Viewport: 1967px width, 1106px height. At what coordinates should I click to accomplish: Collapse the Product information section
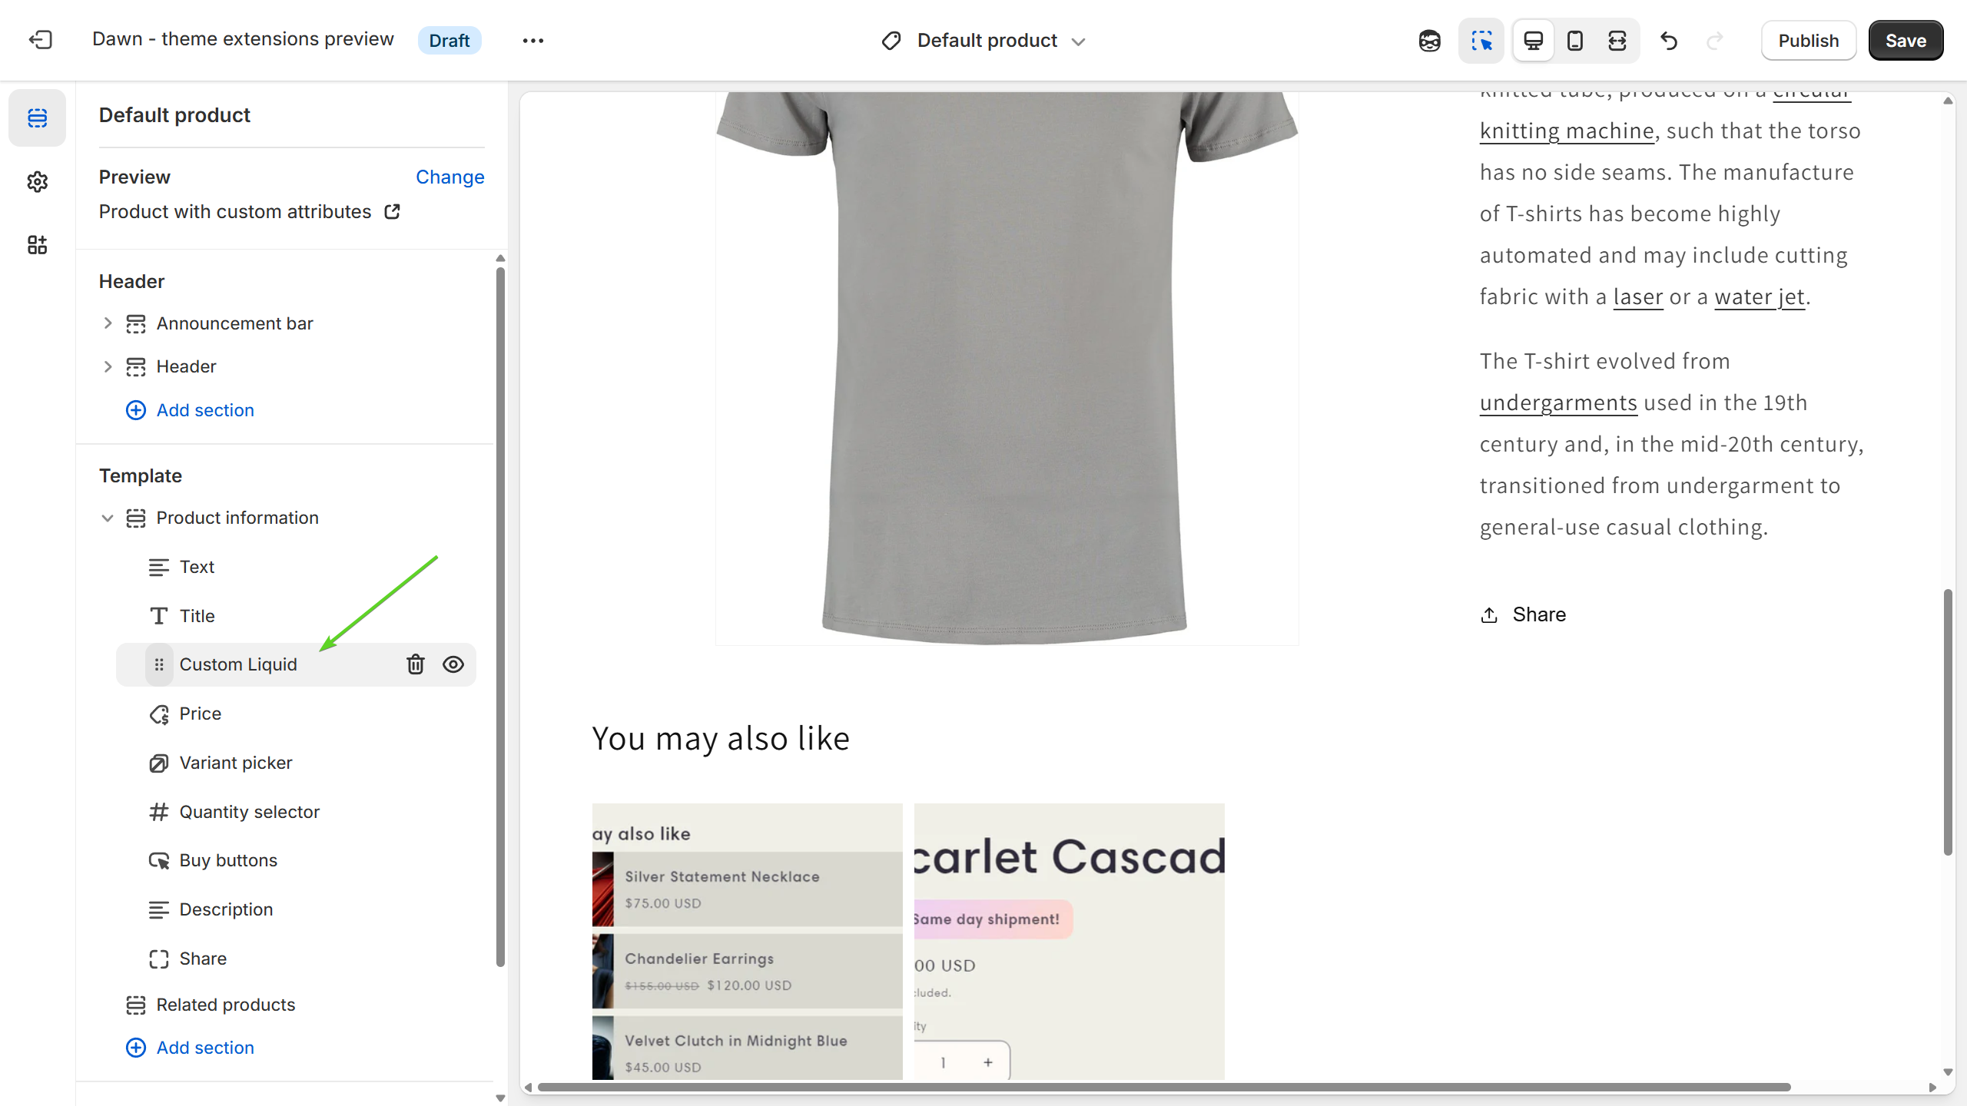click(108, 518)
